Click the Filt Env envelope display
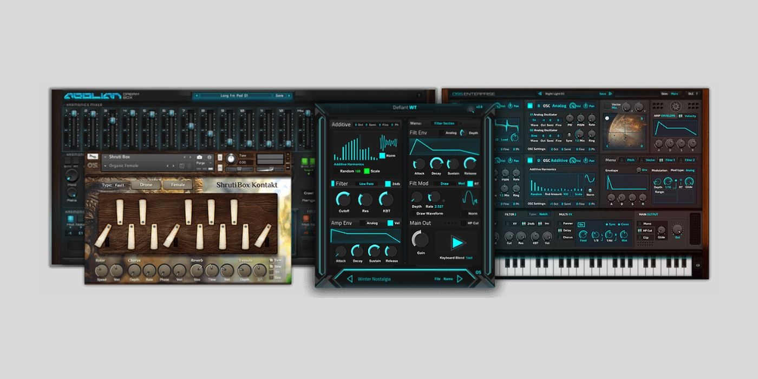 pos(444,147)
